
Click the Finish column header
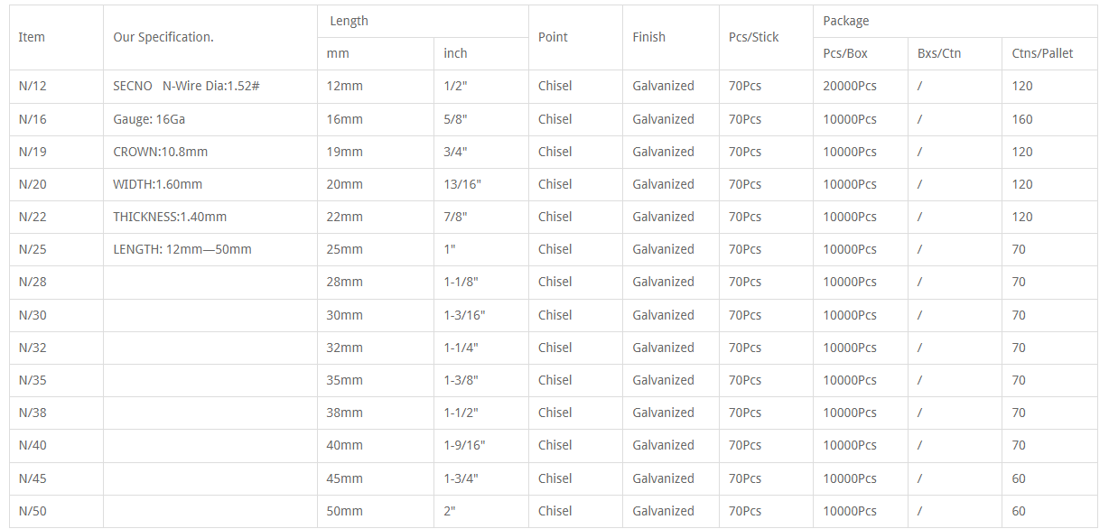click(x=670, y=37)
